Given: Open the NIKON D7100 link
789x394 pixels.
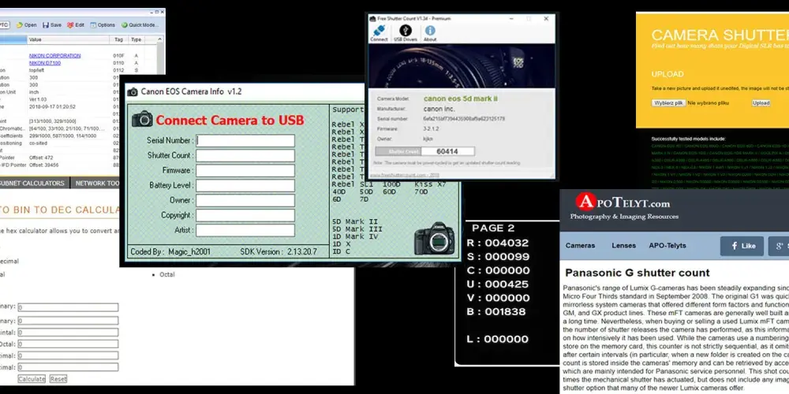Looking at the screenshot, I should (x=45, y=63).
